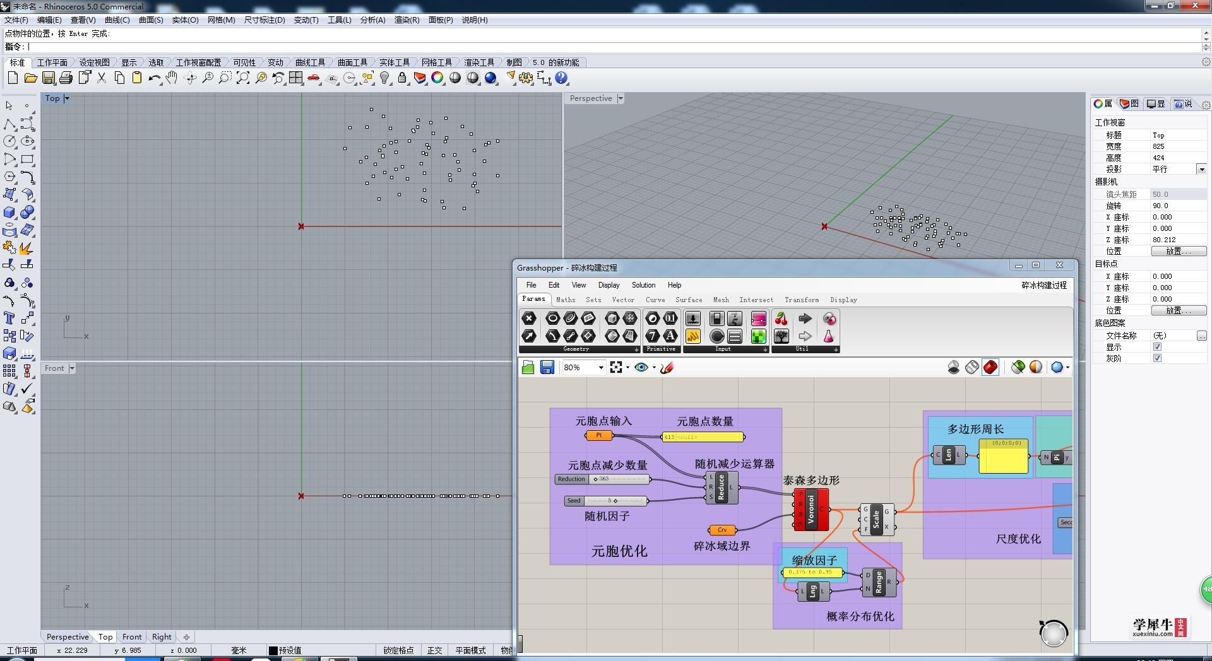Click the padlock lock objects icon

tap(402, 78)
